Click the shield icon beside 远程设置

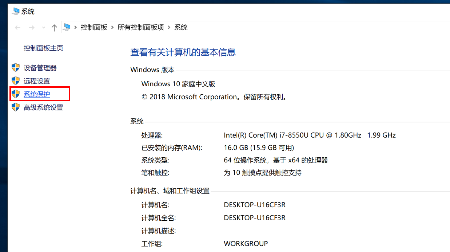pyautogui.click(x=15, y=81)
